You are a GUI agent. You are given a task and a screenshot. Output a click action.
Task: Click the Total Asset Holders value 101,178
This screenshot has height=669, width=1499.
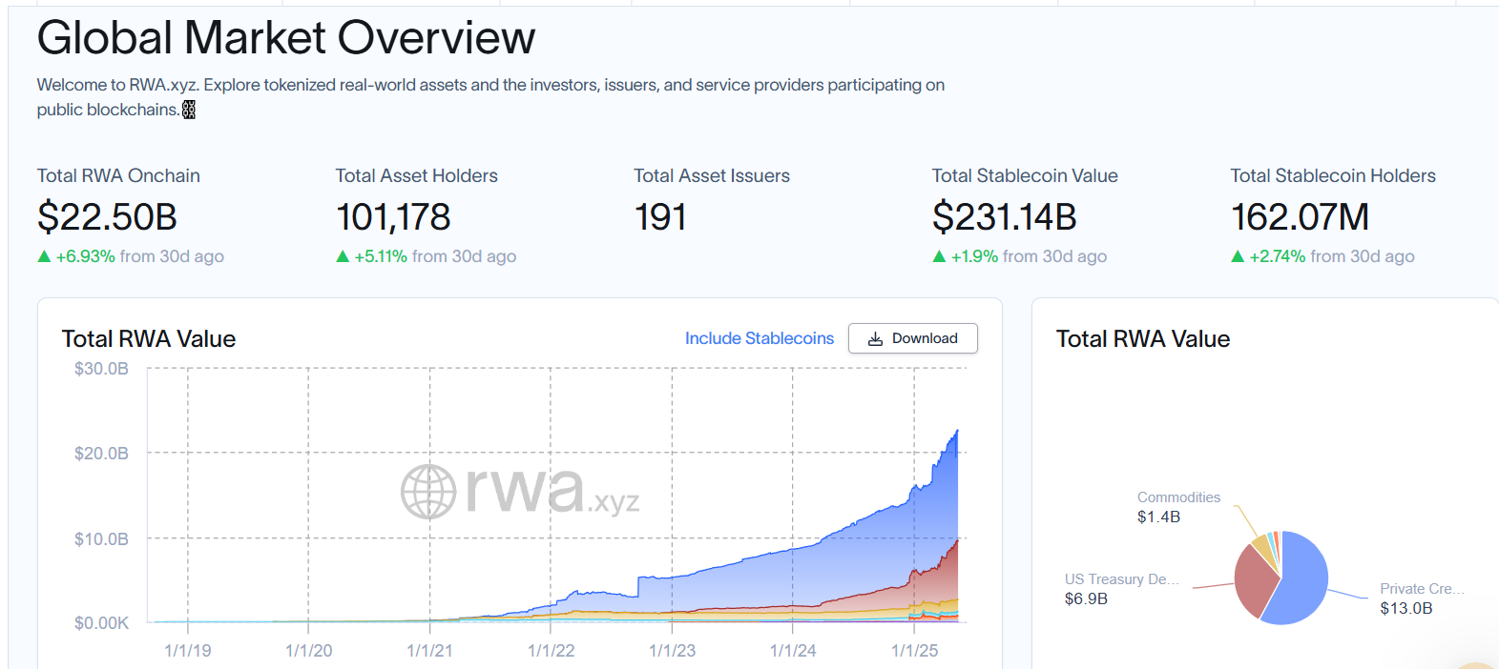(x=393, y=217)
